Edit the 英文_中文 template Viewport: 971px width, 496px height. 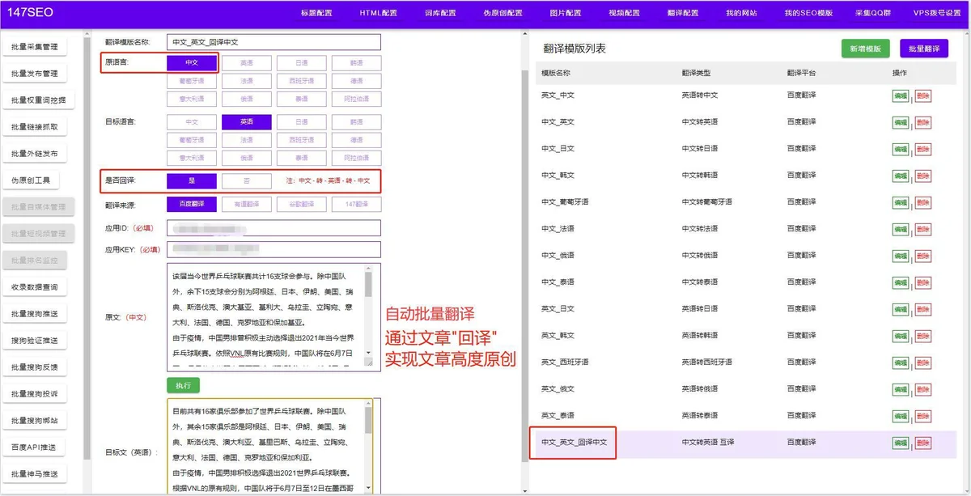point(900,95)
